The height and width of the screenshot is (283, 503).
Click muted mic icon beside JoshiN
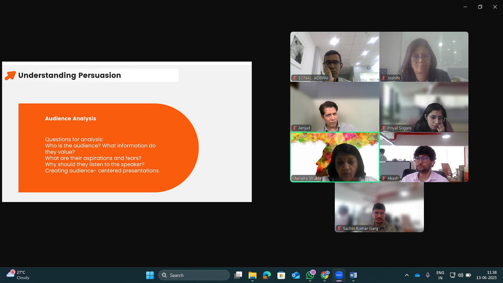384,78
